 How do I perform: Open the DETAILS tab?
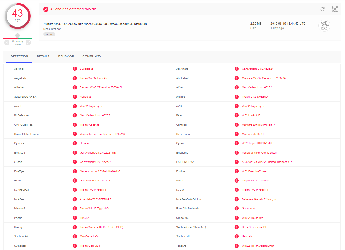[43, 57]
